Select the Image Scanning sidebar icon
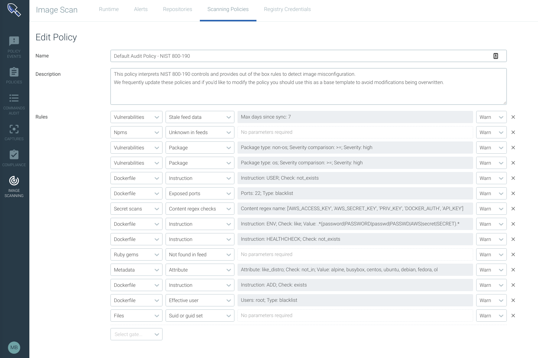538x358 pixels. (x=14, y=186)
